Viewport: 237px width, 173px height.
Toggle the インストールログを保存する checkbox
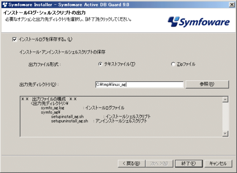[x=15, y=39]
